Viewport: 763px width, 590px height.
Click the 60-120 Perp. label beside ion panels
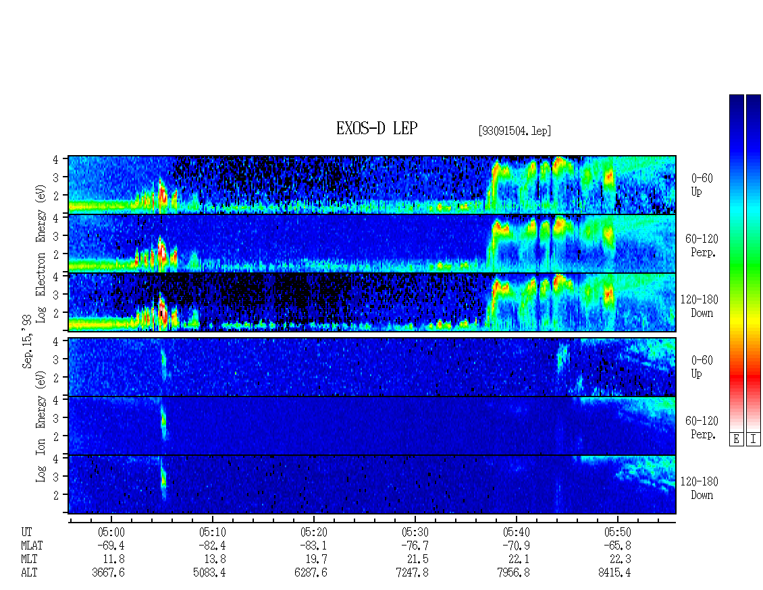point(702,427)
